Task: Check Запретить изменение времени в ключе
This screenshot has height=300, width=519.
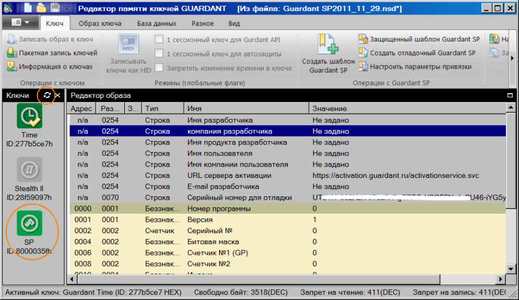Action: (159, 68)
